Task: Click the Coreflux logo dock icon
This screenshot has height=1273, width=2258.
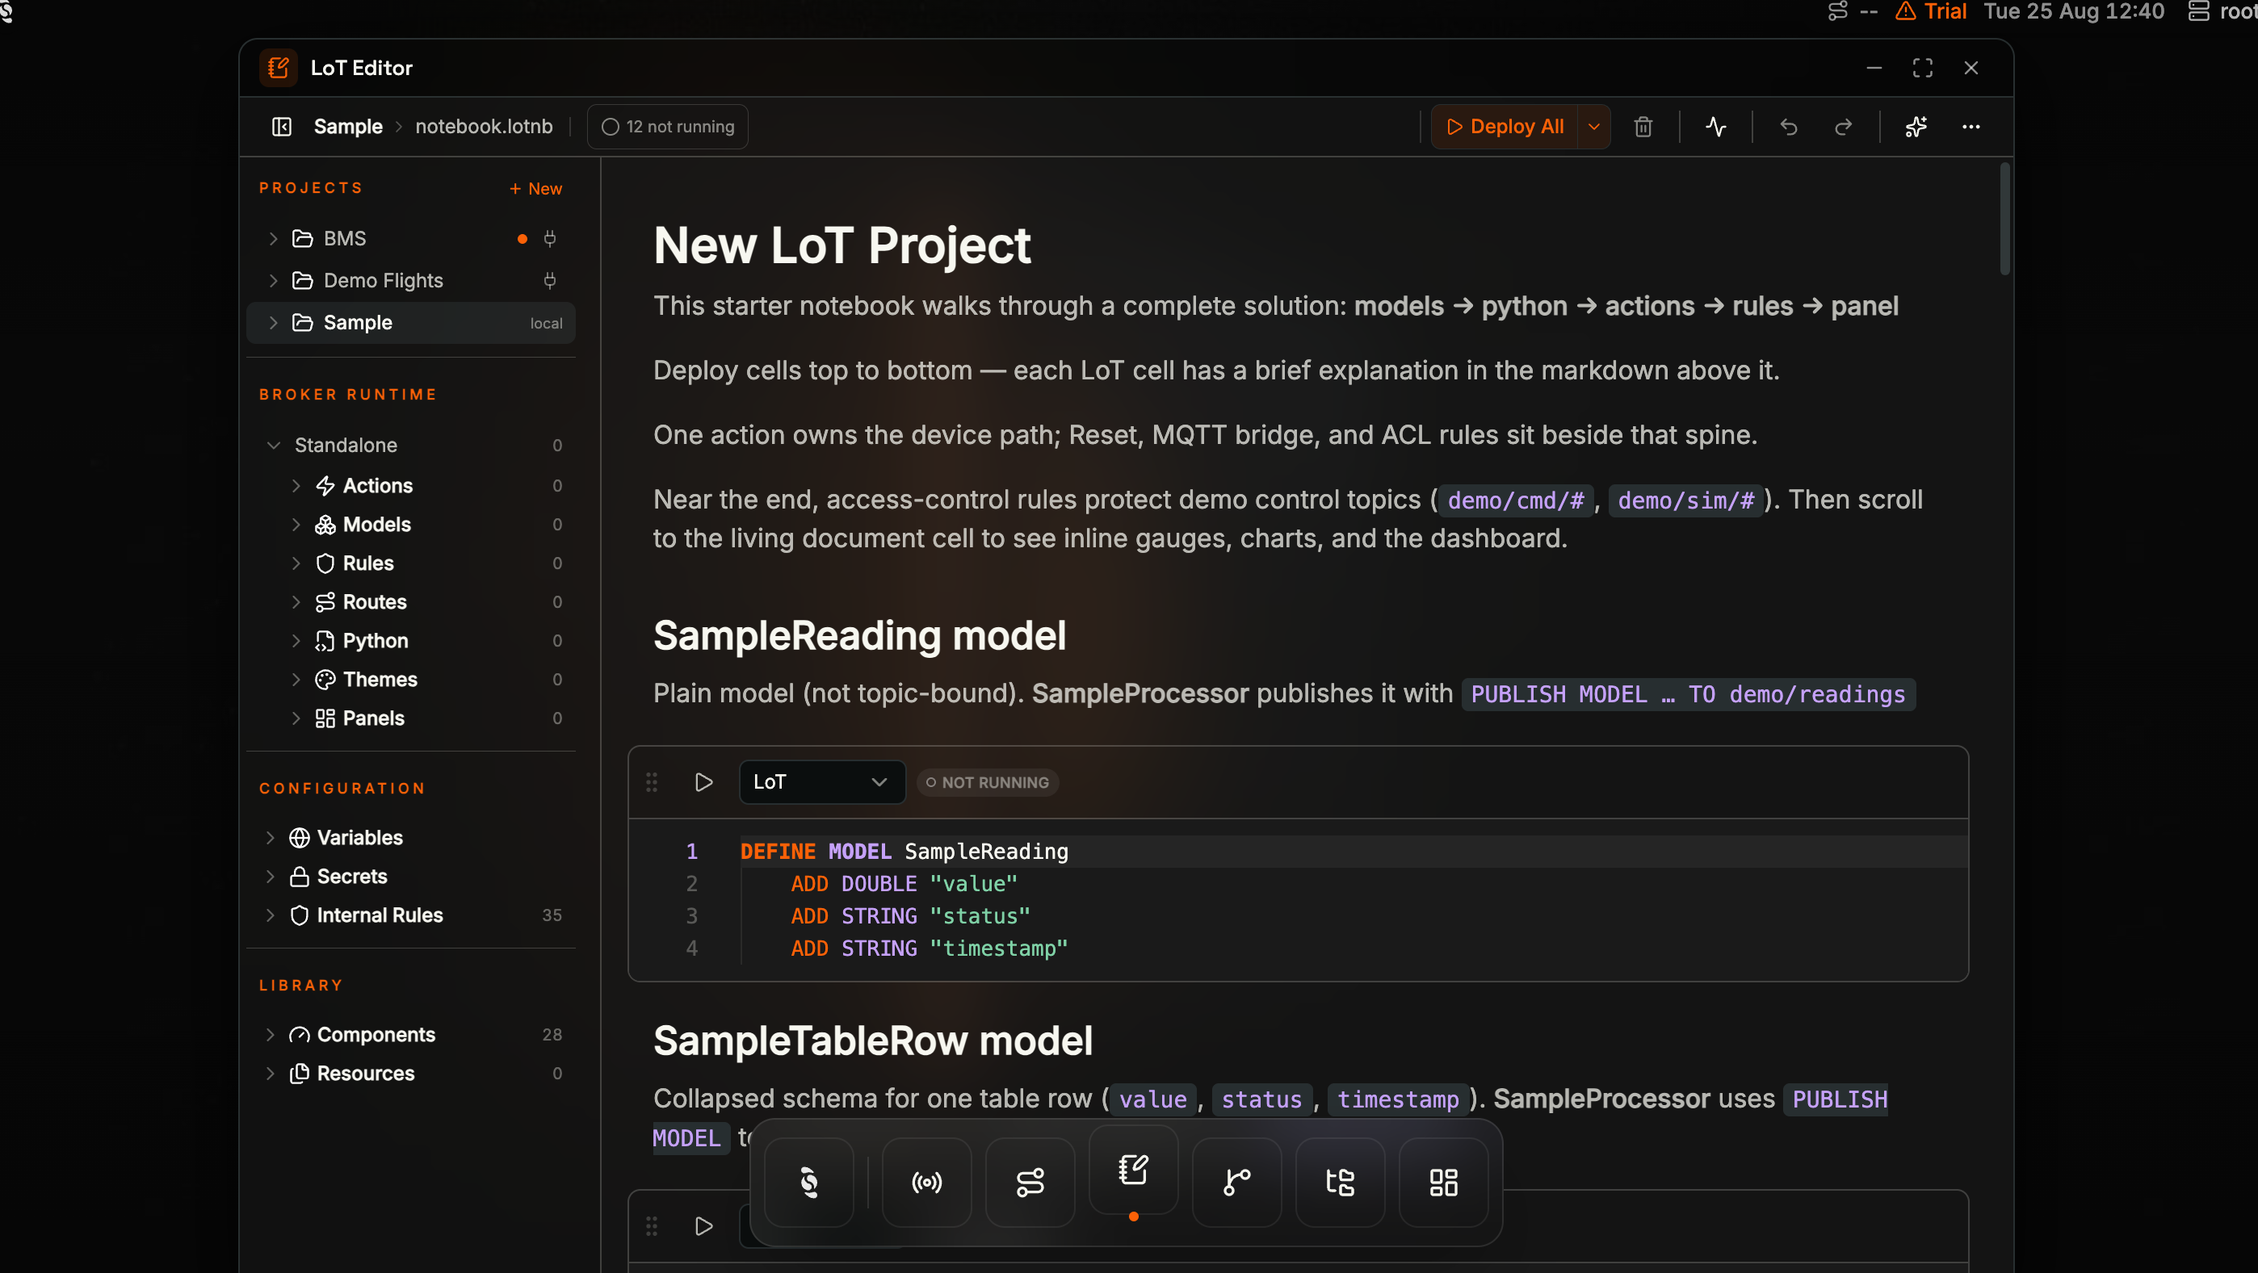Action: click(809, 1183)
